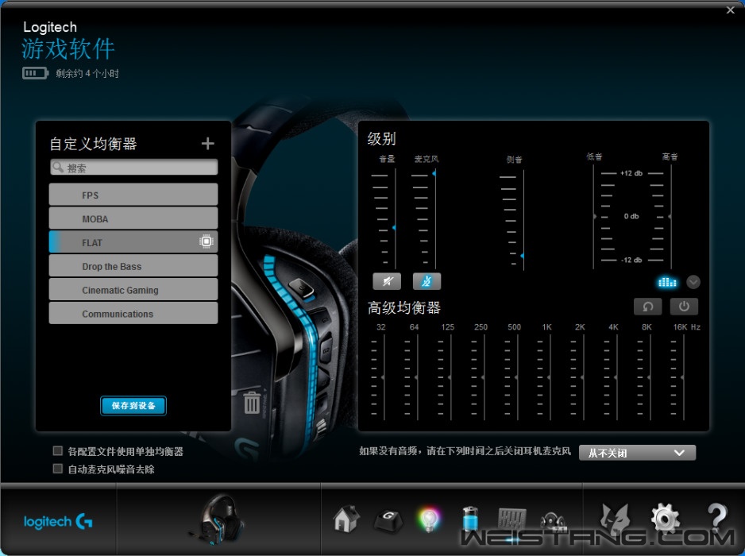Image resolution: width=745 pixels, height=556 pixels.
Task: Close the Logitech software window
Action: (730, 10)
